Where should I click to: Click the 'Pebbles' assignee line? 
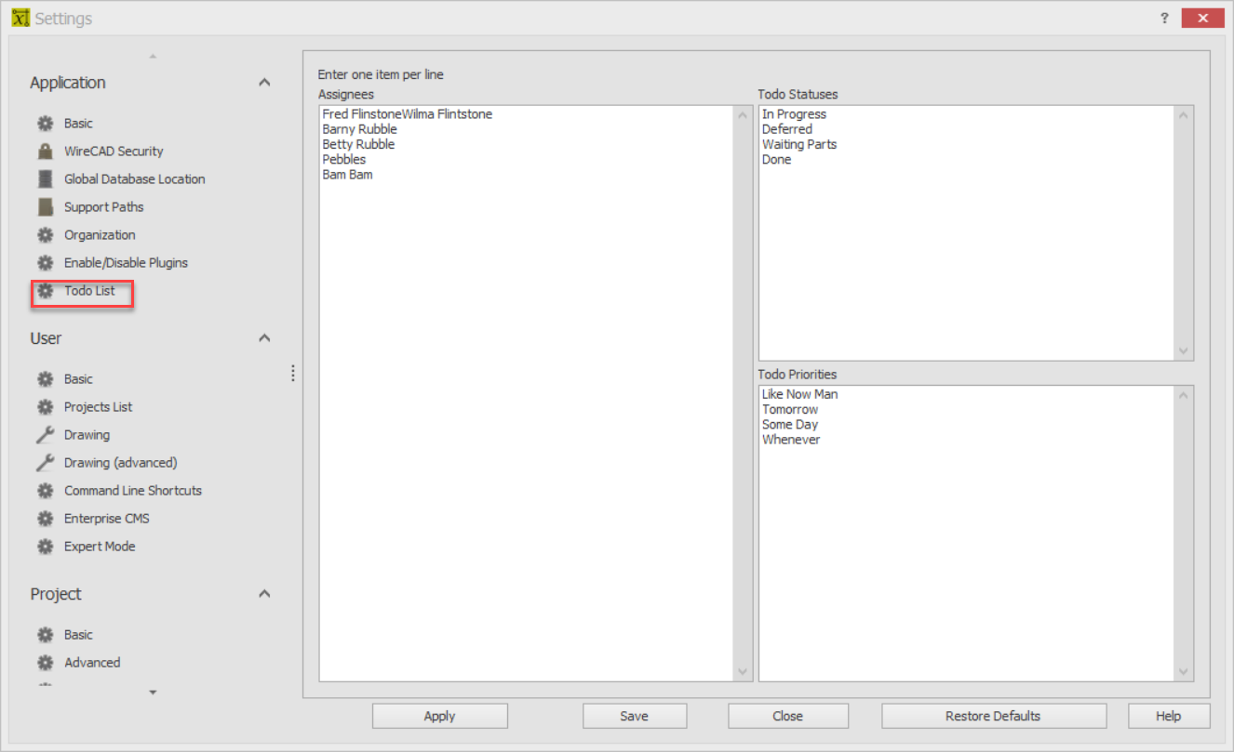click(x=344, y=159)
